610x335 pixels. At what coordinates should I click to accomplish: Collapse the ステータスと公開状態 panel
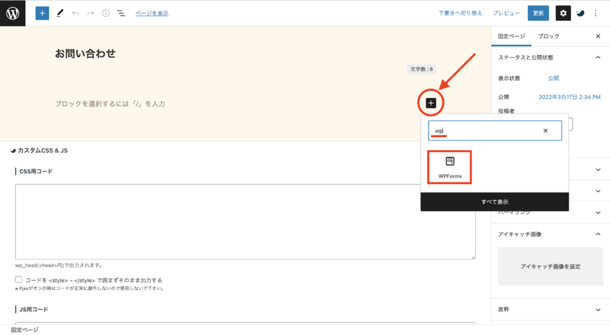(x=550, y=57)
